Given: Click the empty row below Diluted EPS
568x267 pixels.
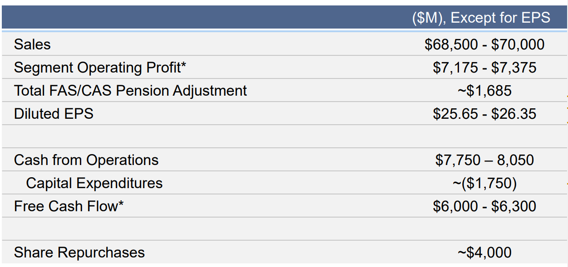Looking at the screenshot, I should pos(284,136).
